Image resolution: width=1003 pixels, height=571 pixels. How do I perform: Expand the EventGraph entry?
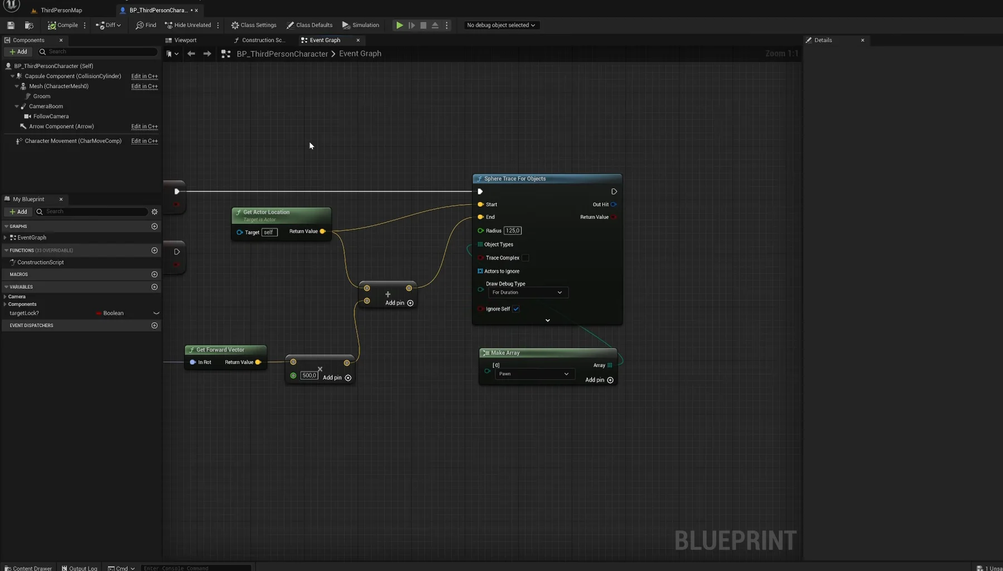pyautogui.click(x=6, y=238)
